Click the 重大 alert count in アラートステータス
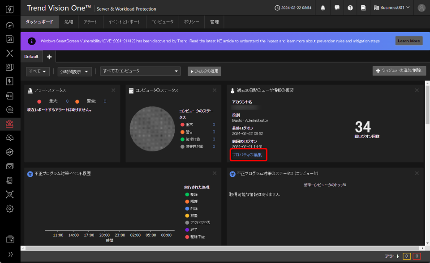The height and width of the screenshot is (263, 430). [x=67, y=101]
